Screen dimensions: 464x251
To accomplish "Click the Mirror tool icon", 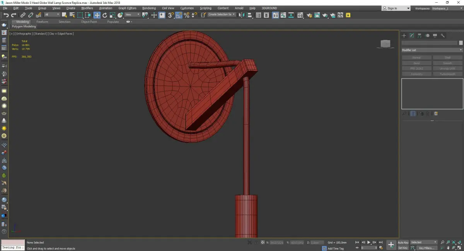I will [241, 15].
